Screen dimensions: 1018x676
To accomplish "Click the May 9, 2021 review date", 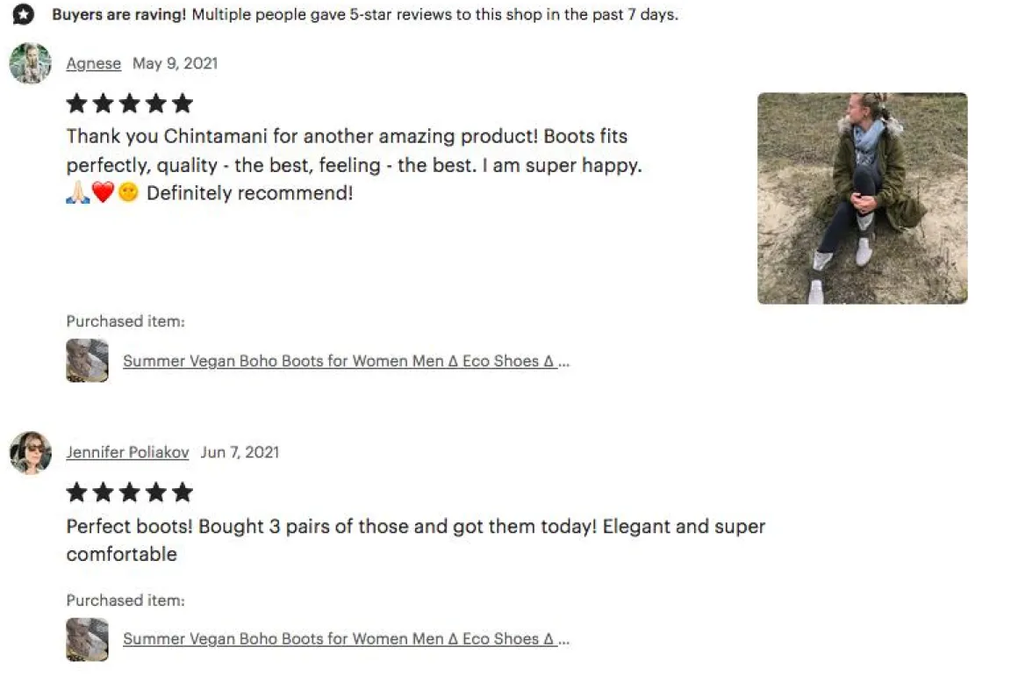I will 175,63.
